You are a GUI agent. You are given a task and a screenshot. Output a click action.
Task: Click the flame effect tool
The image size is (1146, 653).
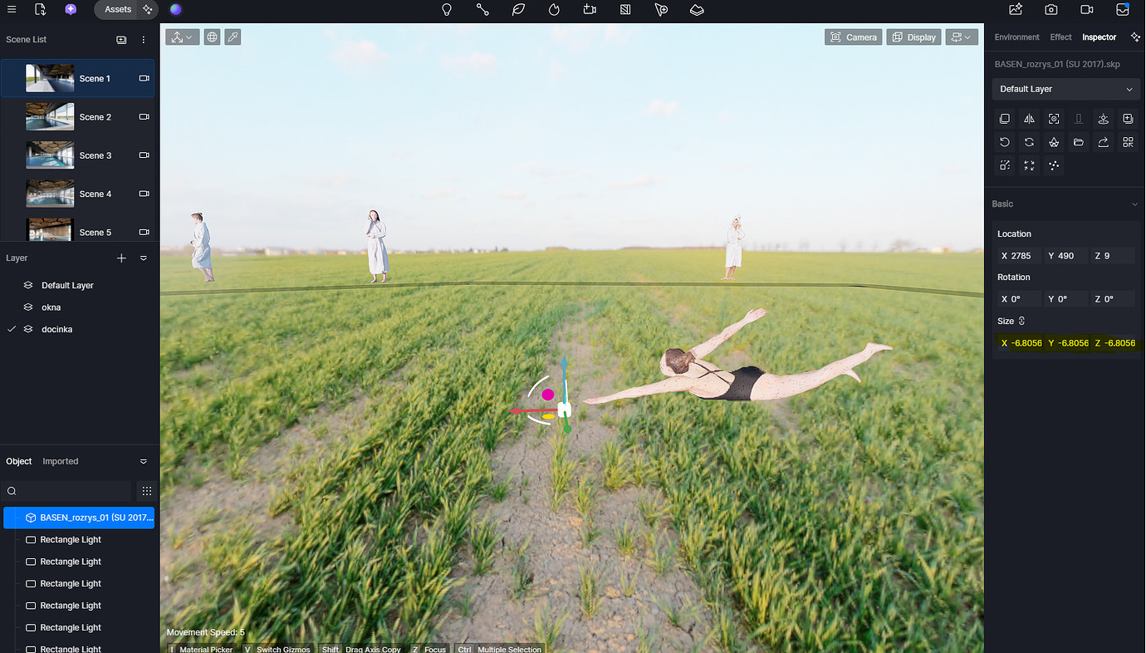554,9
